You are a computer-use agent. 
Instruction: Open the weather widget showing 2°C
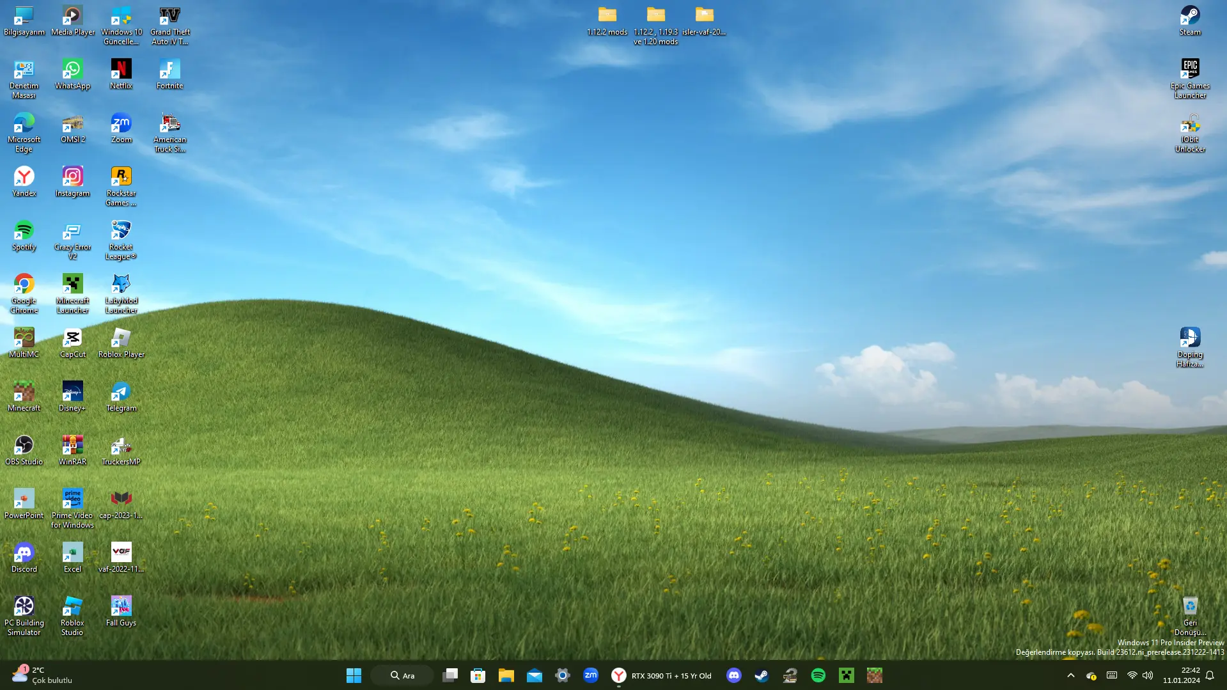(x=42, y=675)
